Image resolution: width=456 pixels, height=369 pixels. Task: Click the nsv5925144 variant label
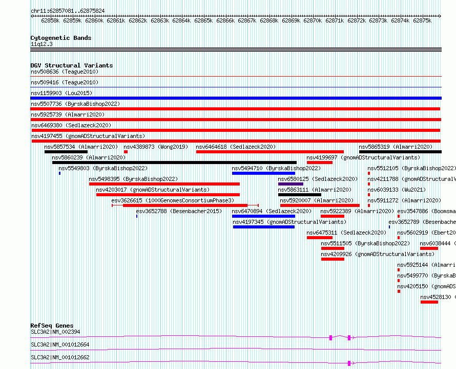click(x=426, y=265)
